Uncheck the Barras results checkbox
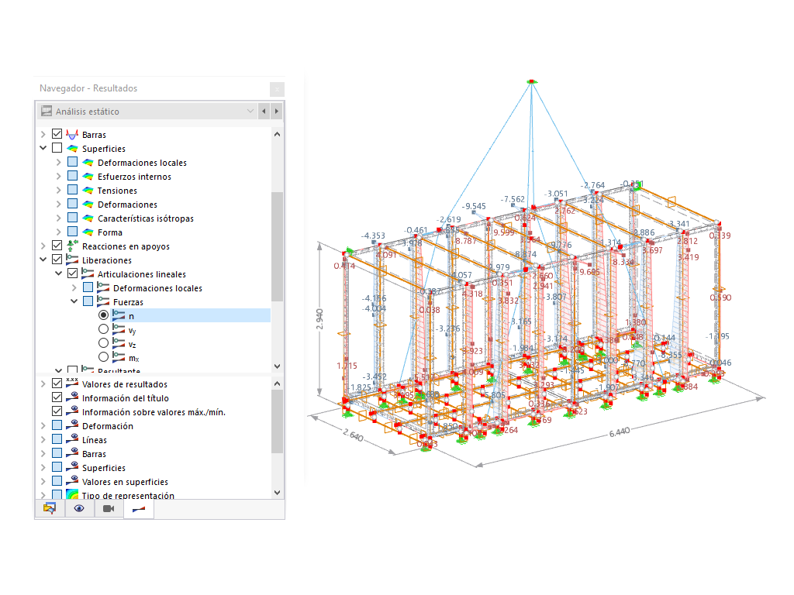Screen dimensions: 794x595 pyautogui.click(x=57, y=134)
